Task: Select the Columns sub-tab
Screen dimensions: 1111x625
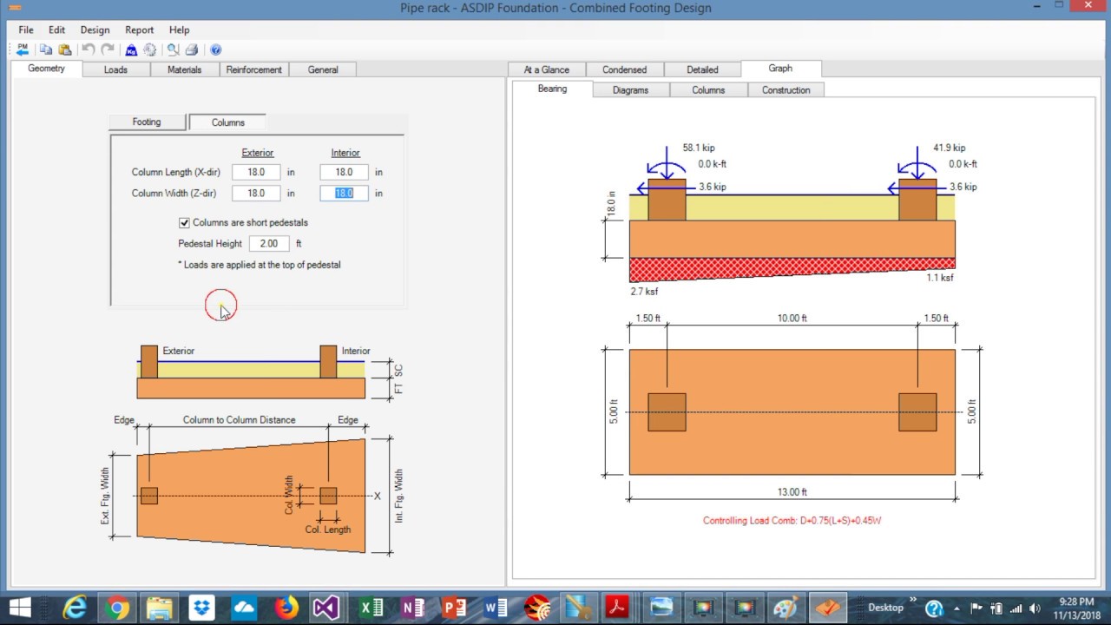Action: (x=227, y=122)
